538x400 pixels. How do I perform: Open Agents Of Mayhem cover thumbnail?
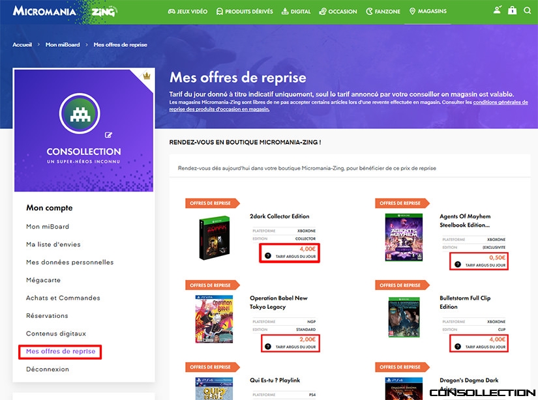[404, 237]
